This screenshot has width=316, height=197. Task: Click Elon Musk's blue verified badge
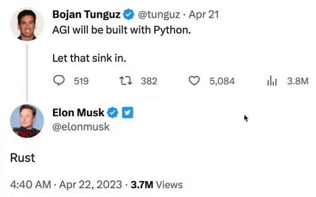113,113
